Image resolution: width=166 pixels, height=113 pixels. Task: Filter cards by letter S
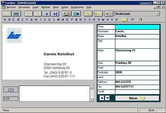[85, 20]
